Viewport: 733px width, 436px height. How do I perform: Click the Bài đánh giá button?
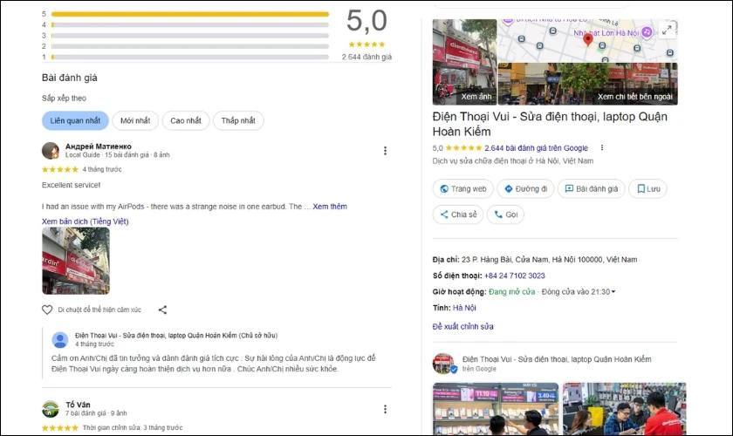pos(591,189)
